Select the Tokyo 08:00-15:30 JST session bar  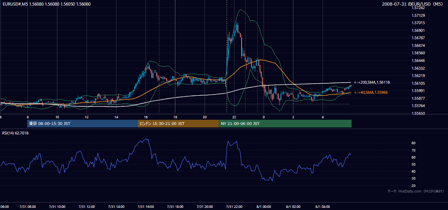82,124
